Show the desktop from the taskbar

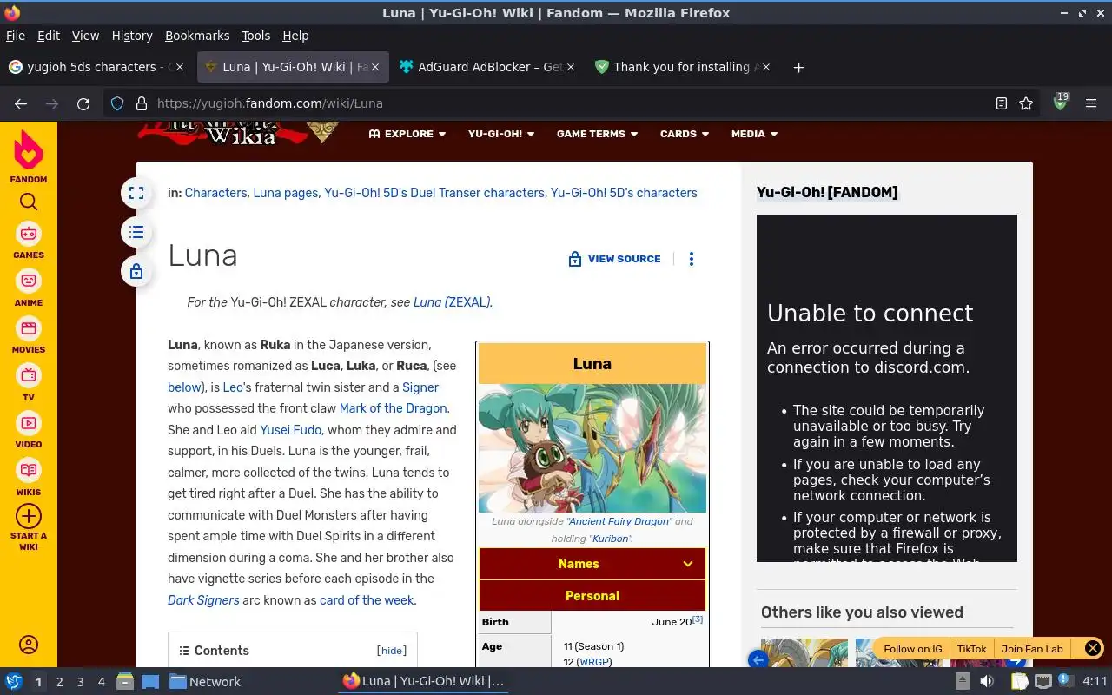point(149,681)
